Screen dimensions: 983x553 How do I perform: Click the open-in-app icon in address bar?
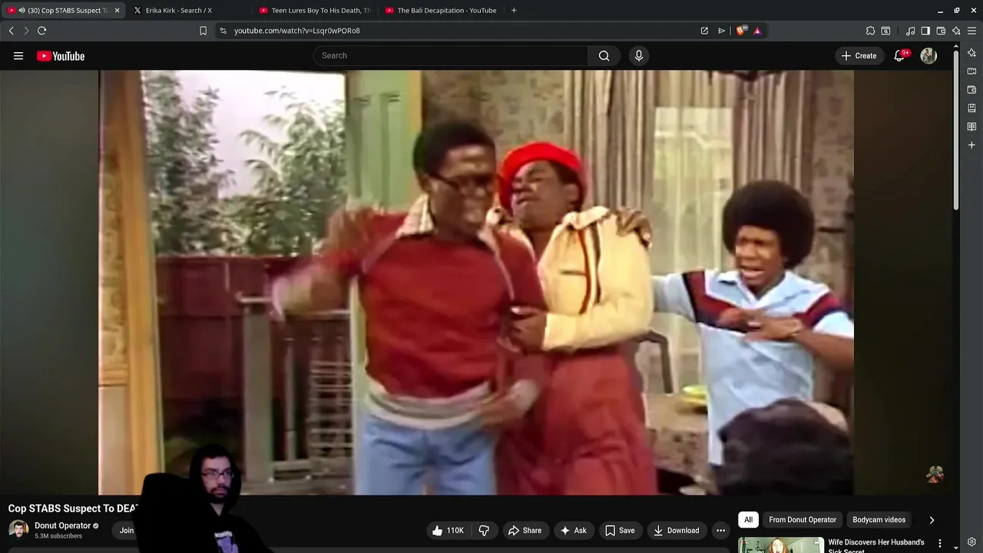click(704, 31)
